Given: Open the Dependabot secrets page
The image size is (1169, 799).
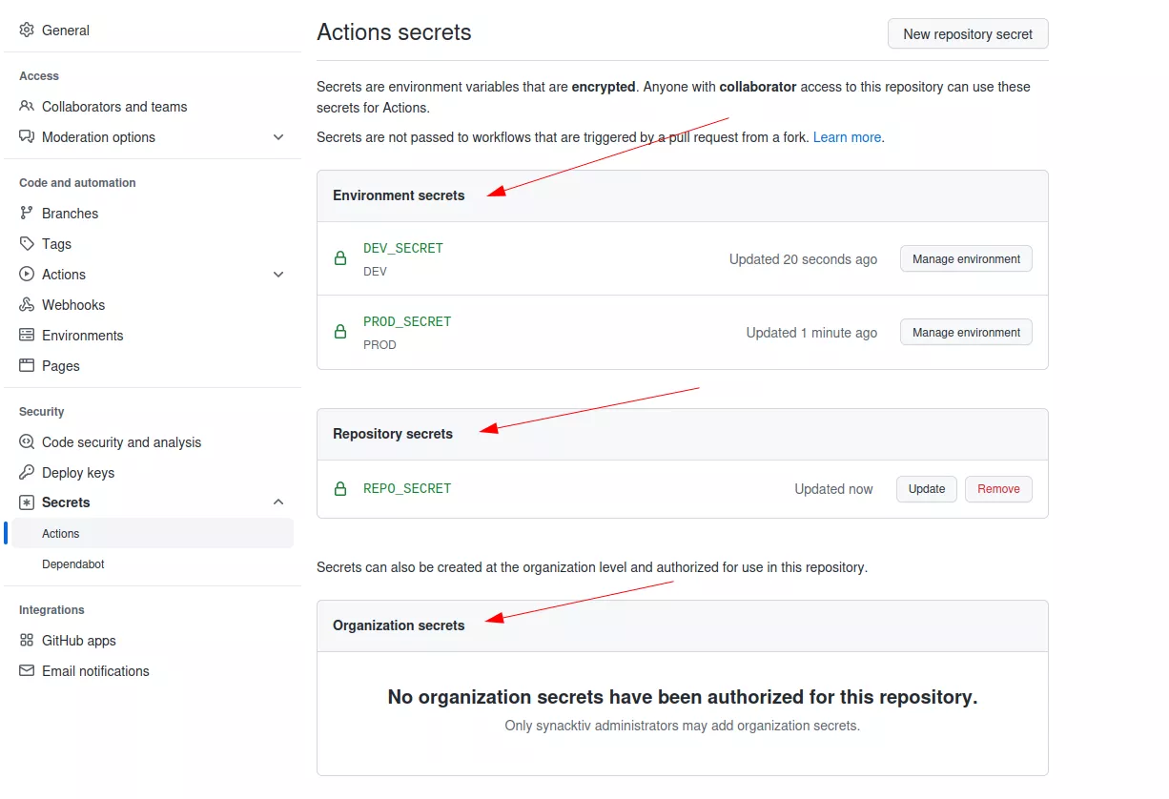Looking at the screenshot, I should [x=73, y=564].
